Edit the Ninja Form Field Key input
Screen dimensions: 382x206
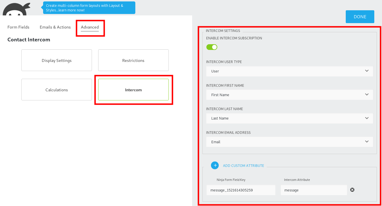point(241,190)
